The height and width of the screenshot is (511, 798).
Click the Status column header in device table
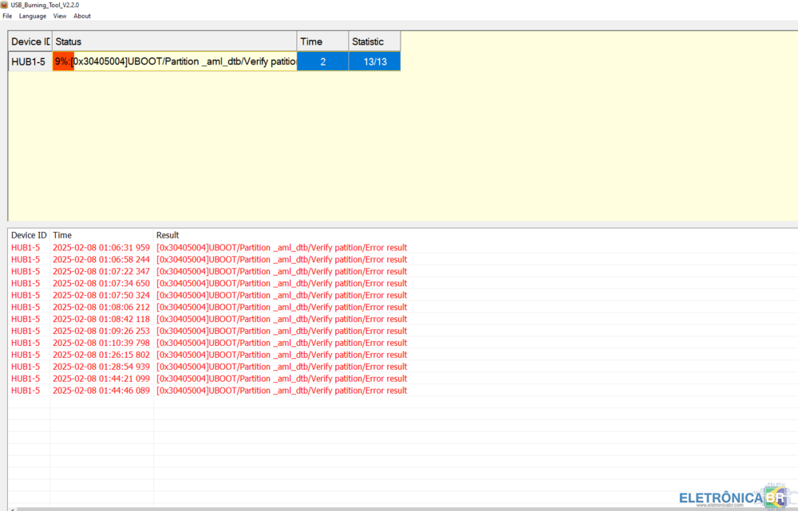pyautogui.click(x=174, y=41)
